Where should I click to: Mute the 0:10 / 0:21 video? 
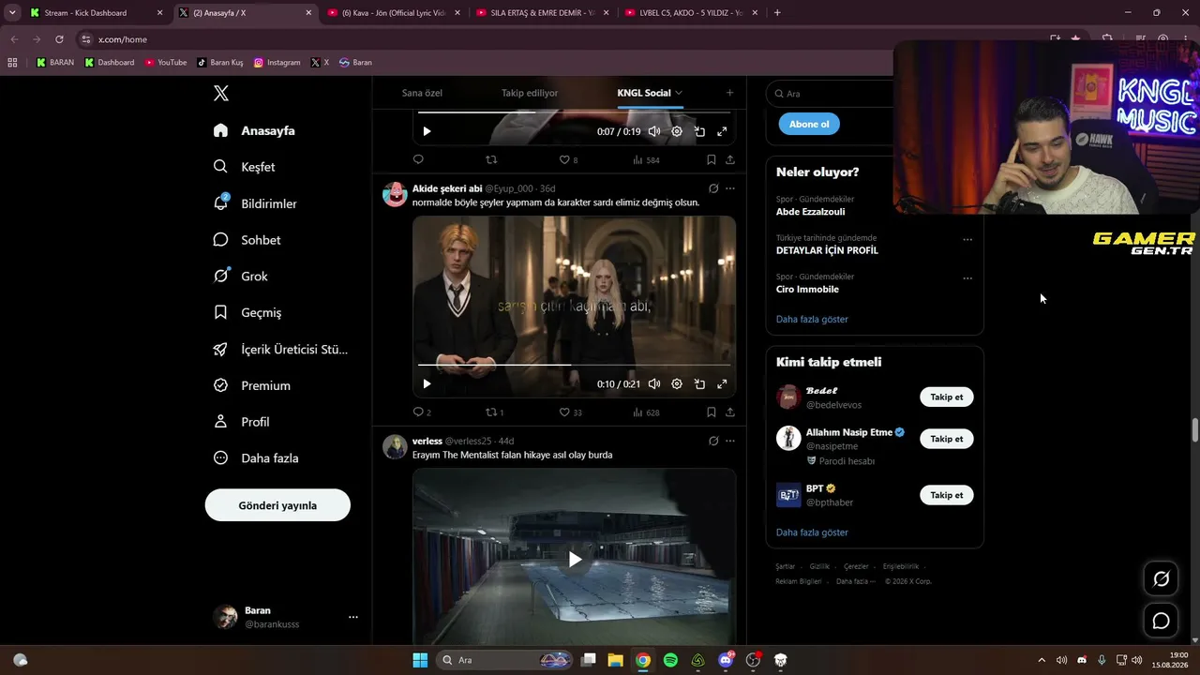tap(654, 383)
